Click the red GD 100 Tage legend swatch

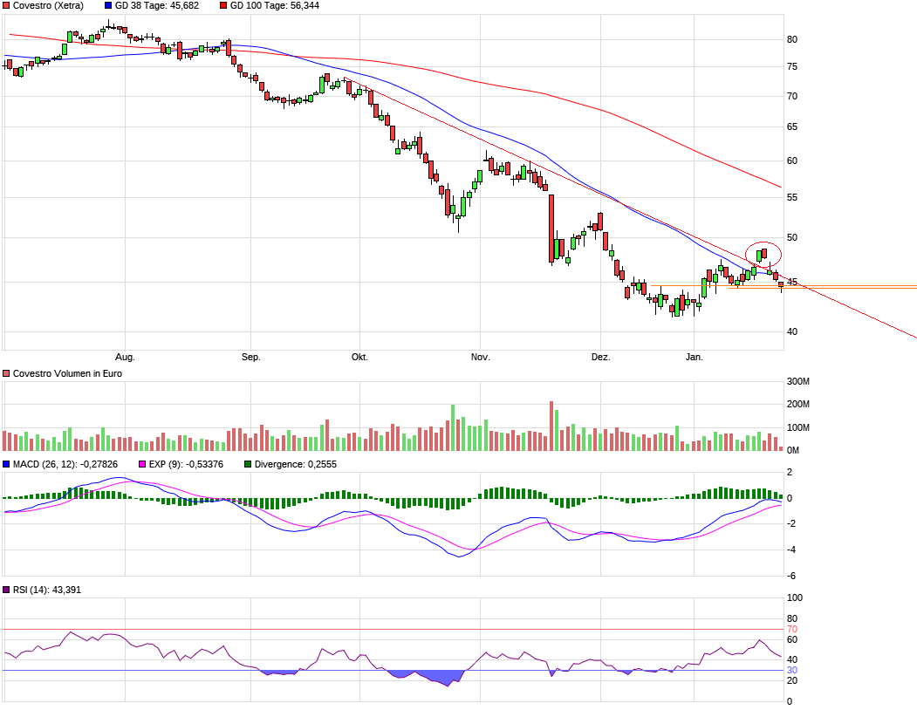(x=223, y=6)
